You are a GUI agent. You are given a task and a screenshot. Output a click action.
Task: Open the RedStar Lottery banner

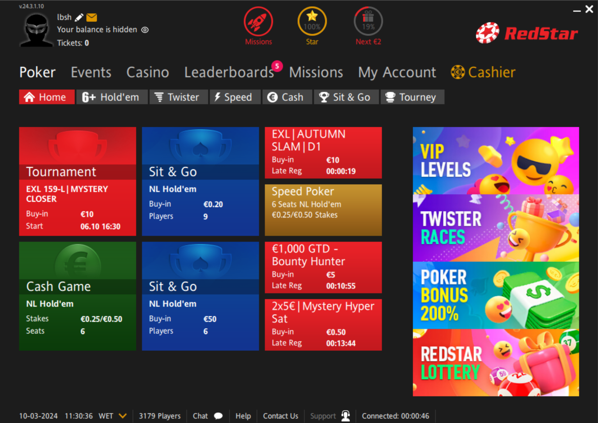tap(496, 363)
